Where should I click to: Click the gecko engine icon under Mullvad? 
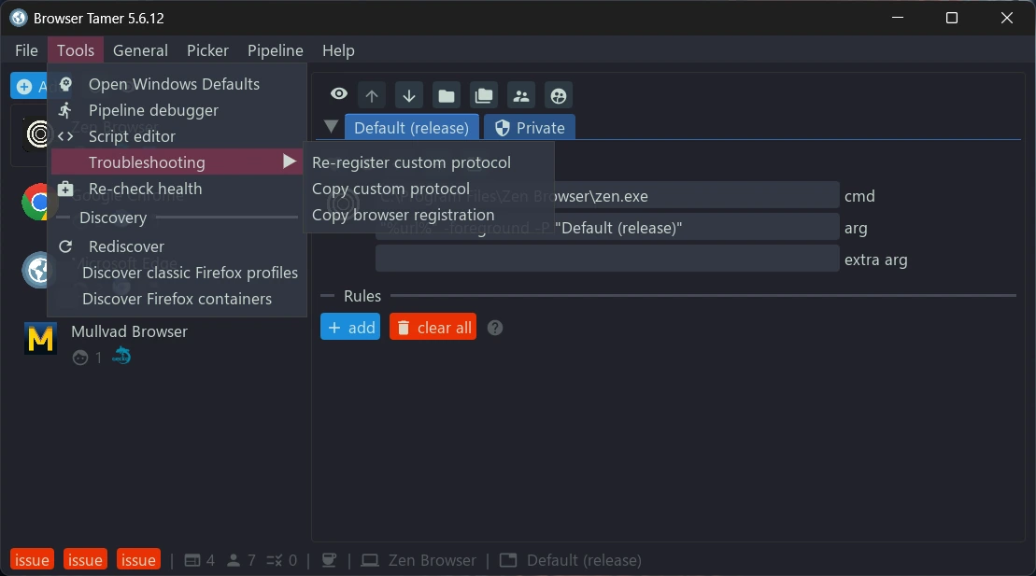[x=121, y=356]
